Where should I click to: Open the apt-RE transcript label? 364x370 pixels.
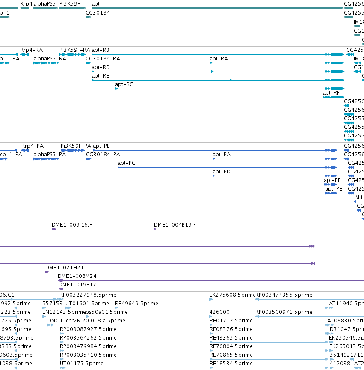[x=101, y=76]
